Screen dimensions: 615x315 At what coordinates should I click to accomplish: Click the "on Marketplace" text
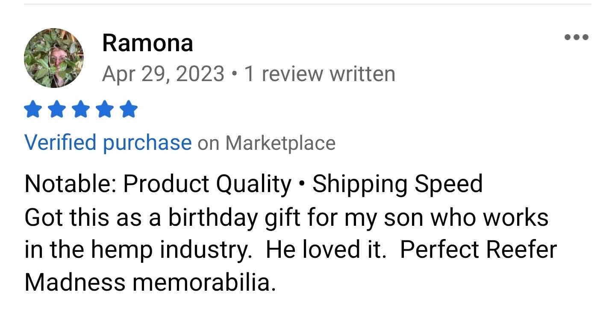pos(266,143)
